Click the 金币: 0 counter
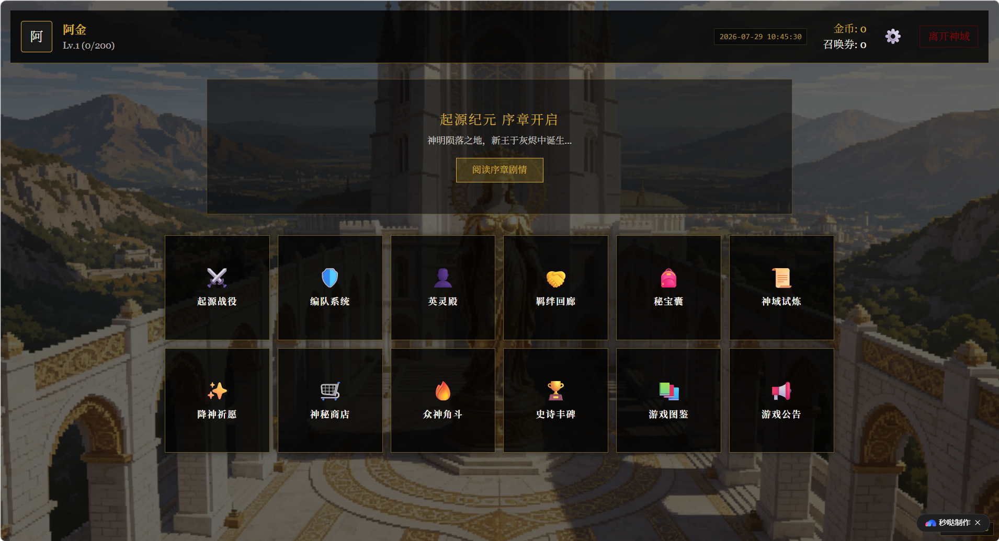Screen dimensions: 999x541 click(x=850, y=29)
